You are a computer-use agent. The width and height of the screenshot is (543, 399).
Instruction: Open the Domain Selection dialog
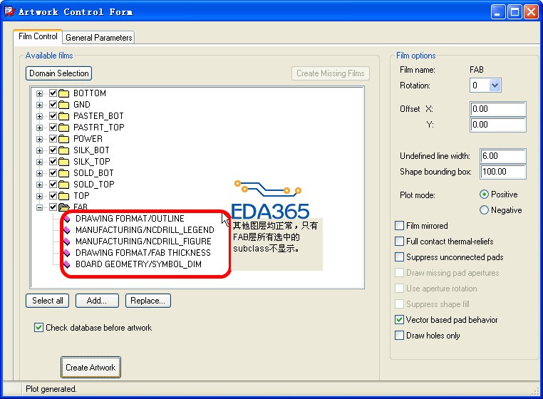tap(59, 73)
